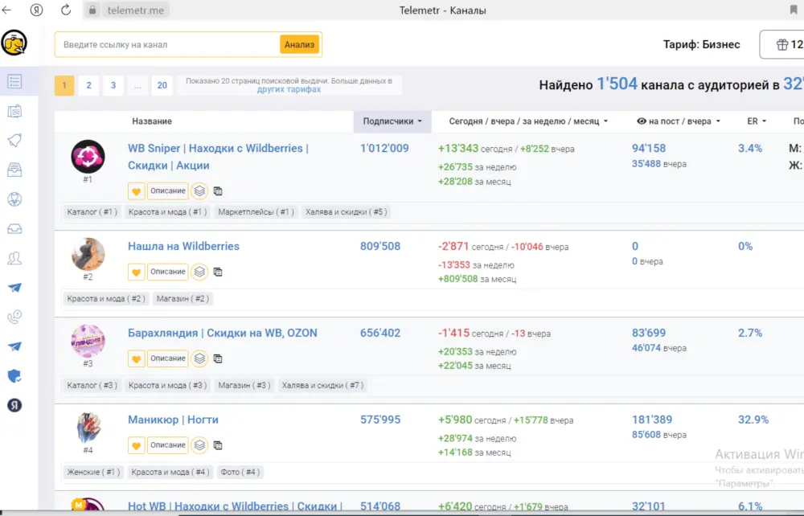804x516 pixels.
Task: Select tag Женские ( #1 )
Action: point(93,472)
